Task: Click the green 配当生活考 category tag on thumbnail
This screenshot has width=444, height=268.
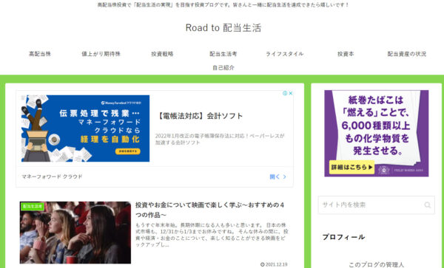Action: (33, 207)
